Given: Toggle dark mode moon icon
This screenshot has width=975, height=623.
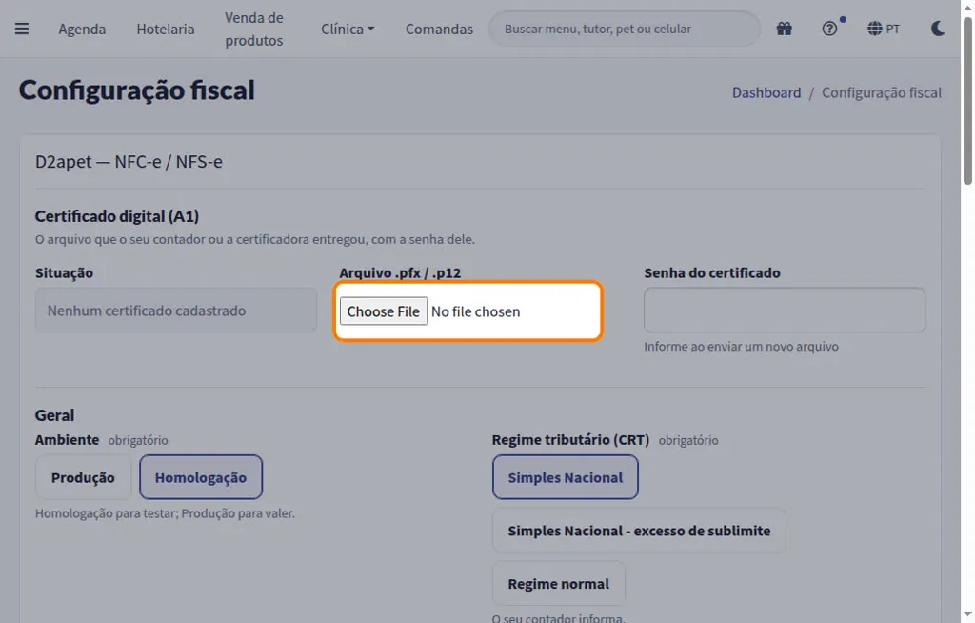Looking at the screenshot, I should 938,29.
